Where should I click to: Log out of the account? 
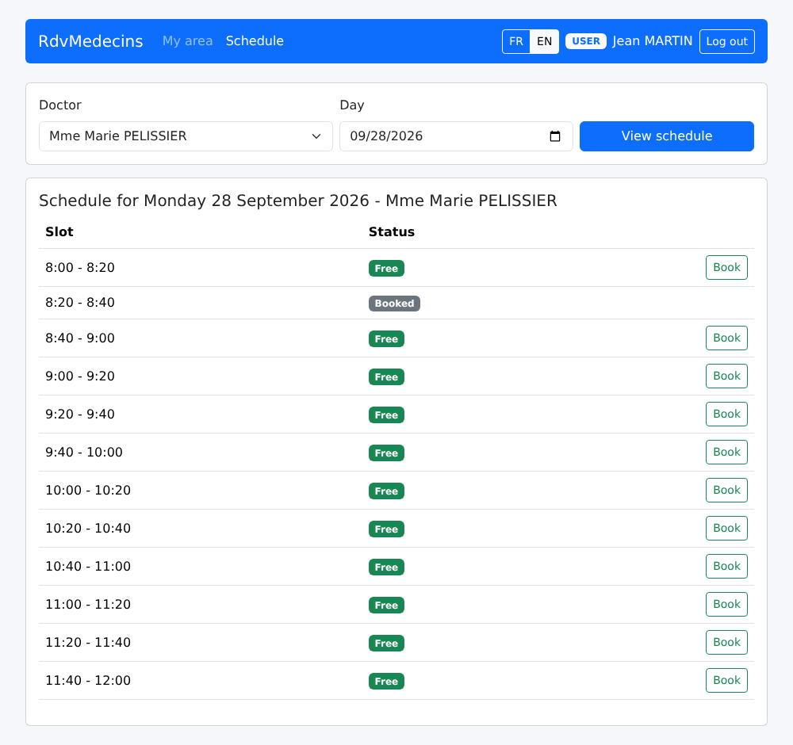tap(726, 41)
